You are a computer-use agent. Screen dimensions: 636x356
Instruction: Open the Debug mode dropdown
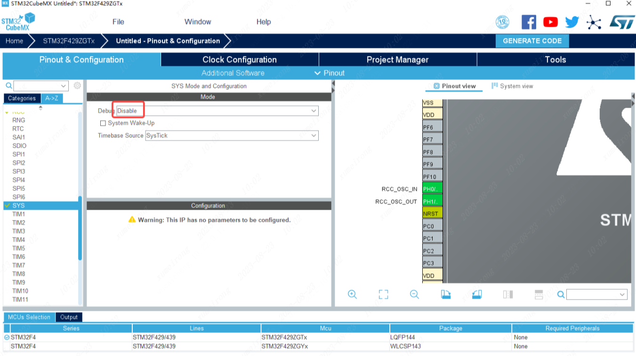point(217,111)
